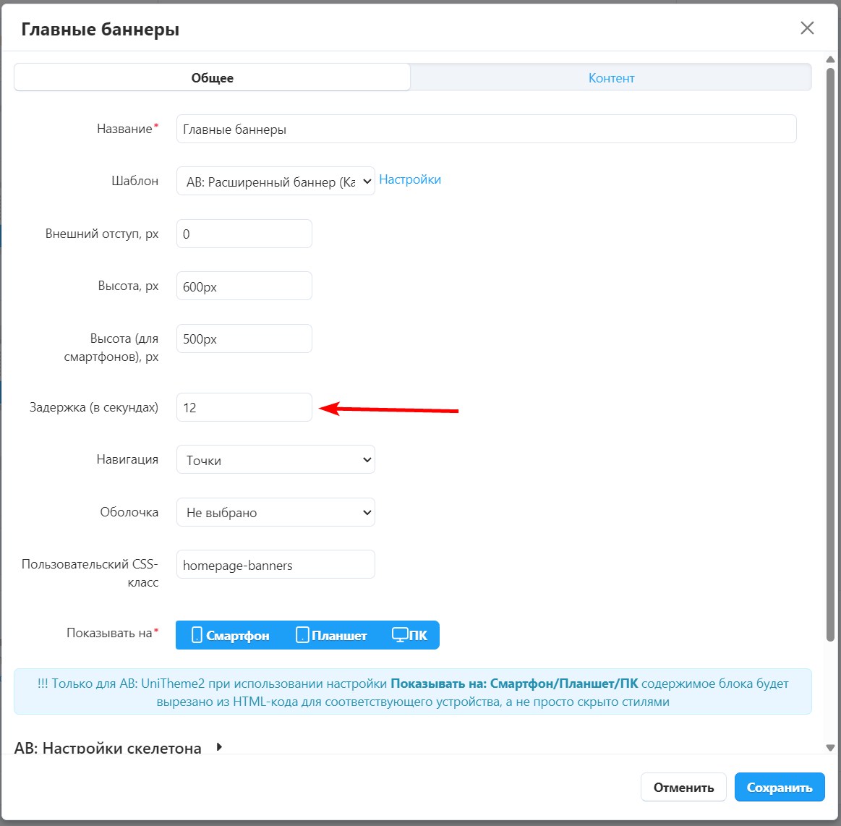Click the Внешний отступ input field

pyautogui.click(x=244, y=234)
